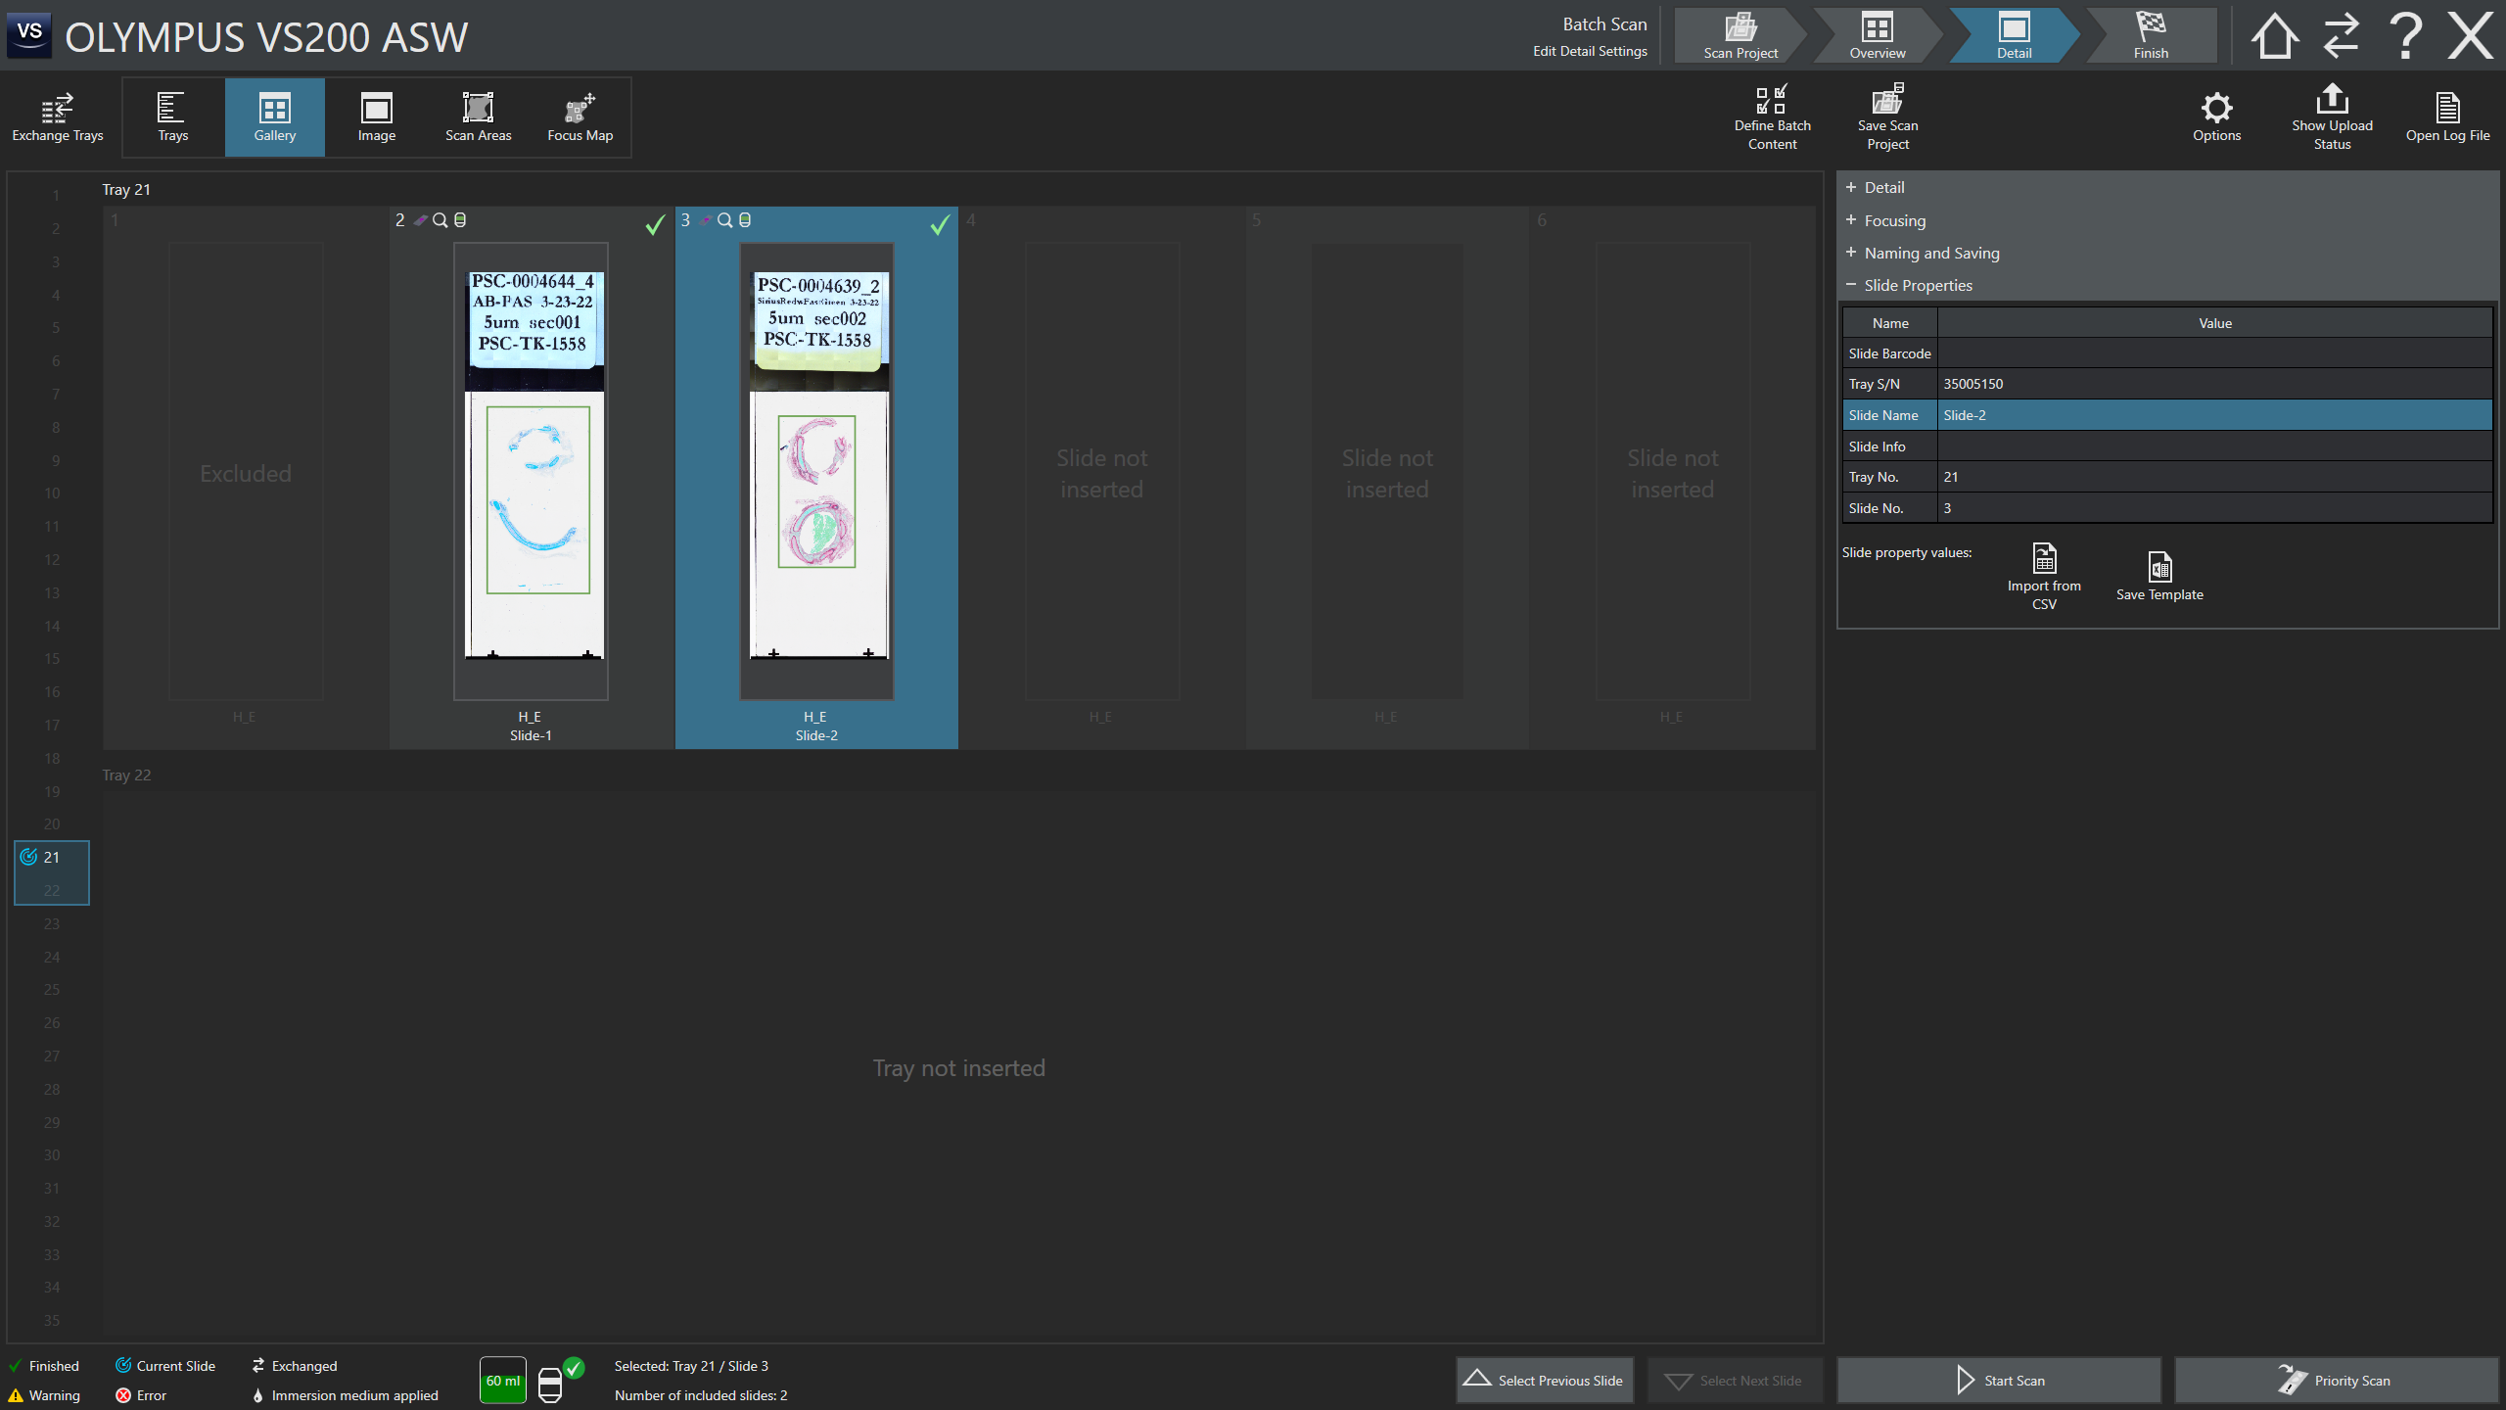Toggle the green checkmark on slide 2
This screenshot has height=1410, width=2506.
pyautogui.click(x=655, y=225)
